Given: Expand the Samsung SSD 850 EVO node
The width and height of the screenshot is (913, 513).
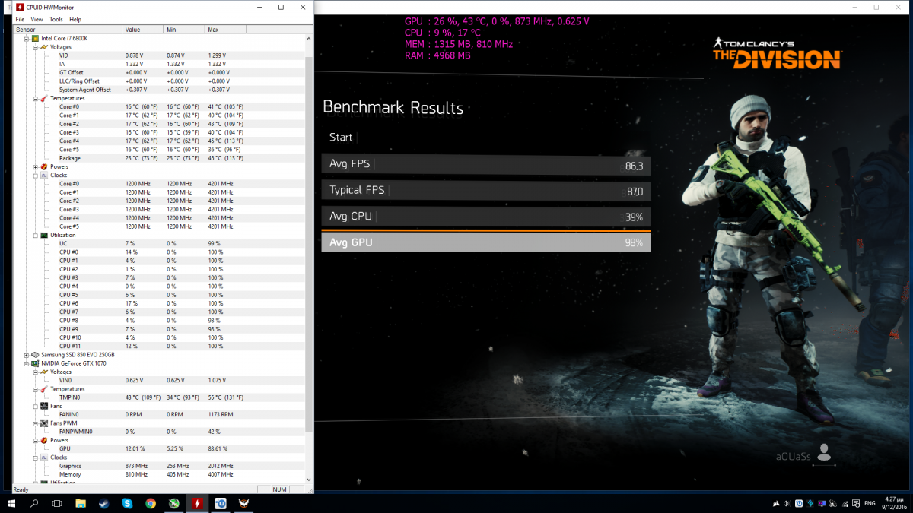Looking at the screenshot, I should point(27,355).
